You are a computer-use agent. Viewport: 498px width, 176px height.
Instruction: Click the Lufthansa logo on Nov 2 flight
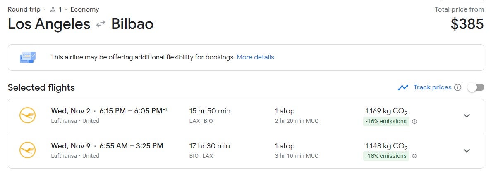[28, 115]
